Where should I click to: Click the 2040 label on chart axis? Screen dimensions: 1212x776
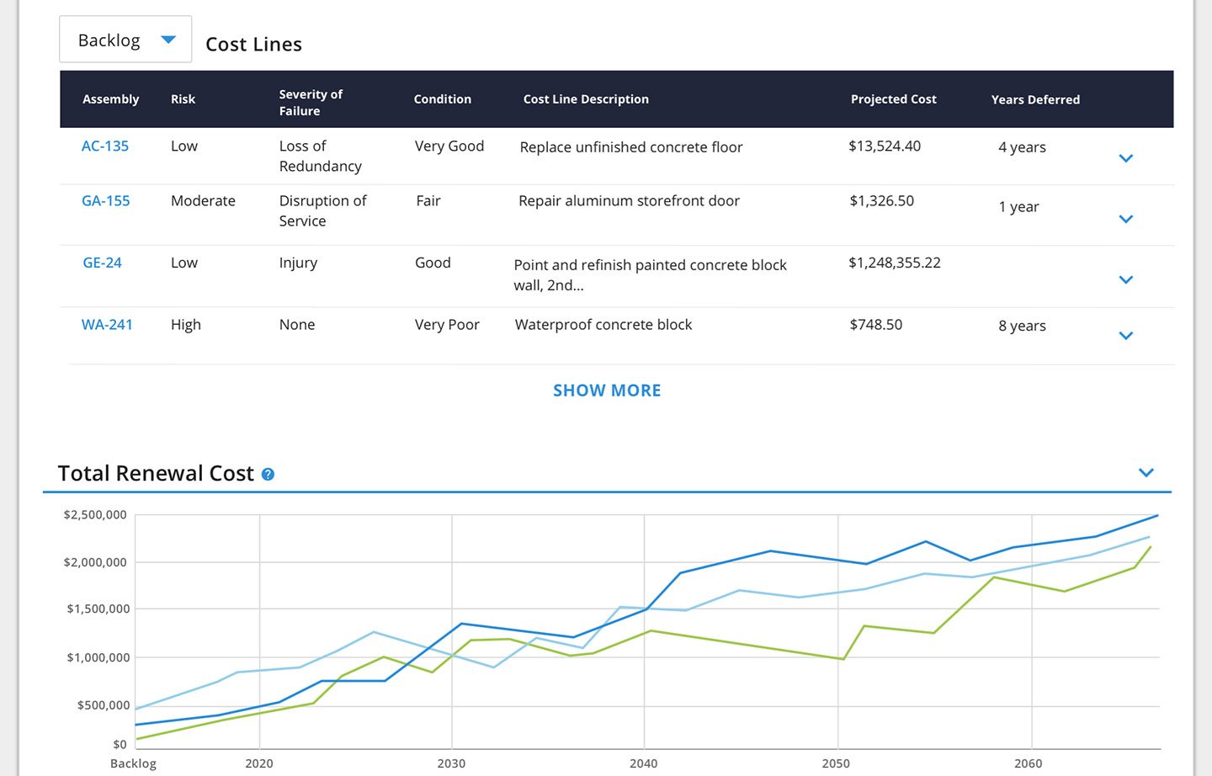(x=643, y=763)
